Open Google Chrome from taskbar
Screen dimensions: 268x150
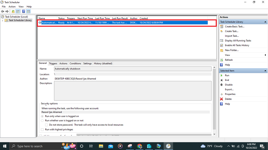tap(139, 146)
